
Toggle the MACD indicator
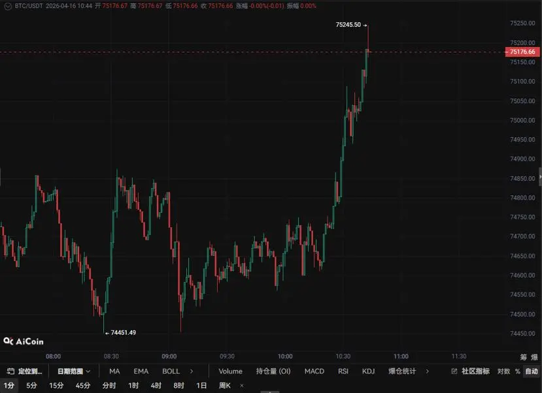pos(314,371)
